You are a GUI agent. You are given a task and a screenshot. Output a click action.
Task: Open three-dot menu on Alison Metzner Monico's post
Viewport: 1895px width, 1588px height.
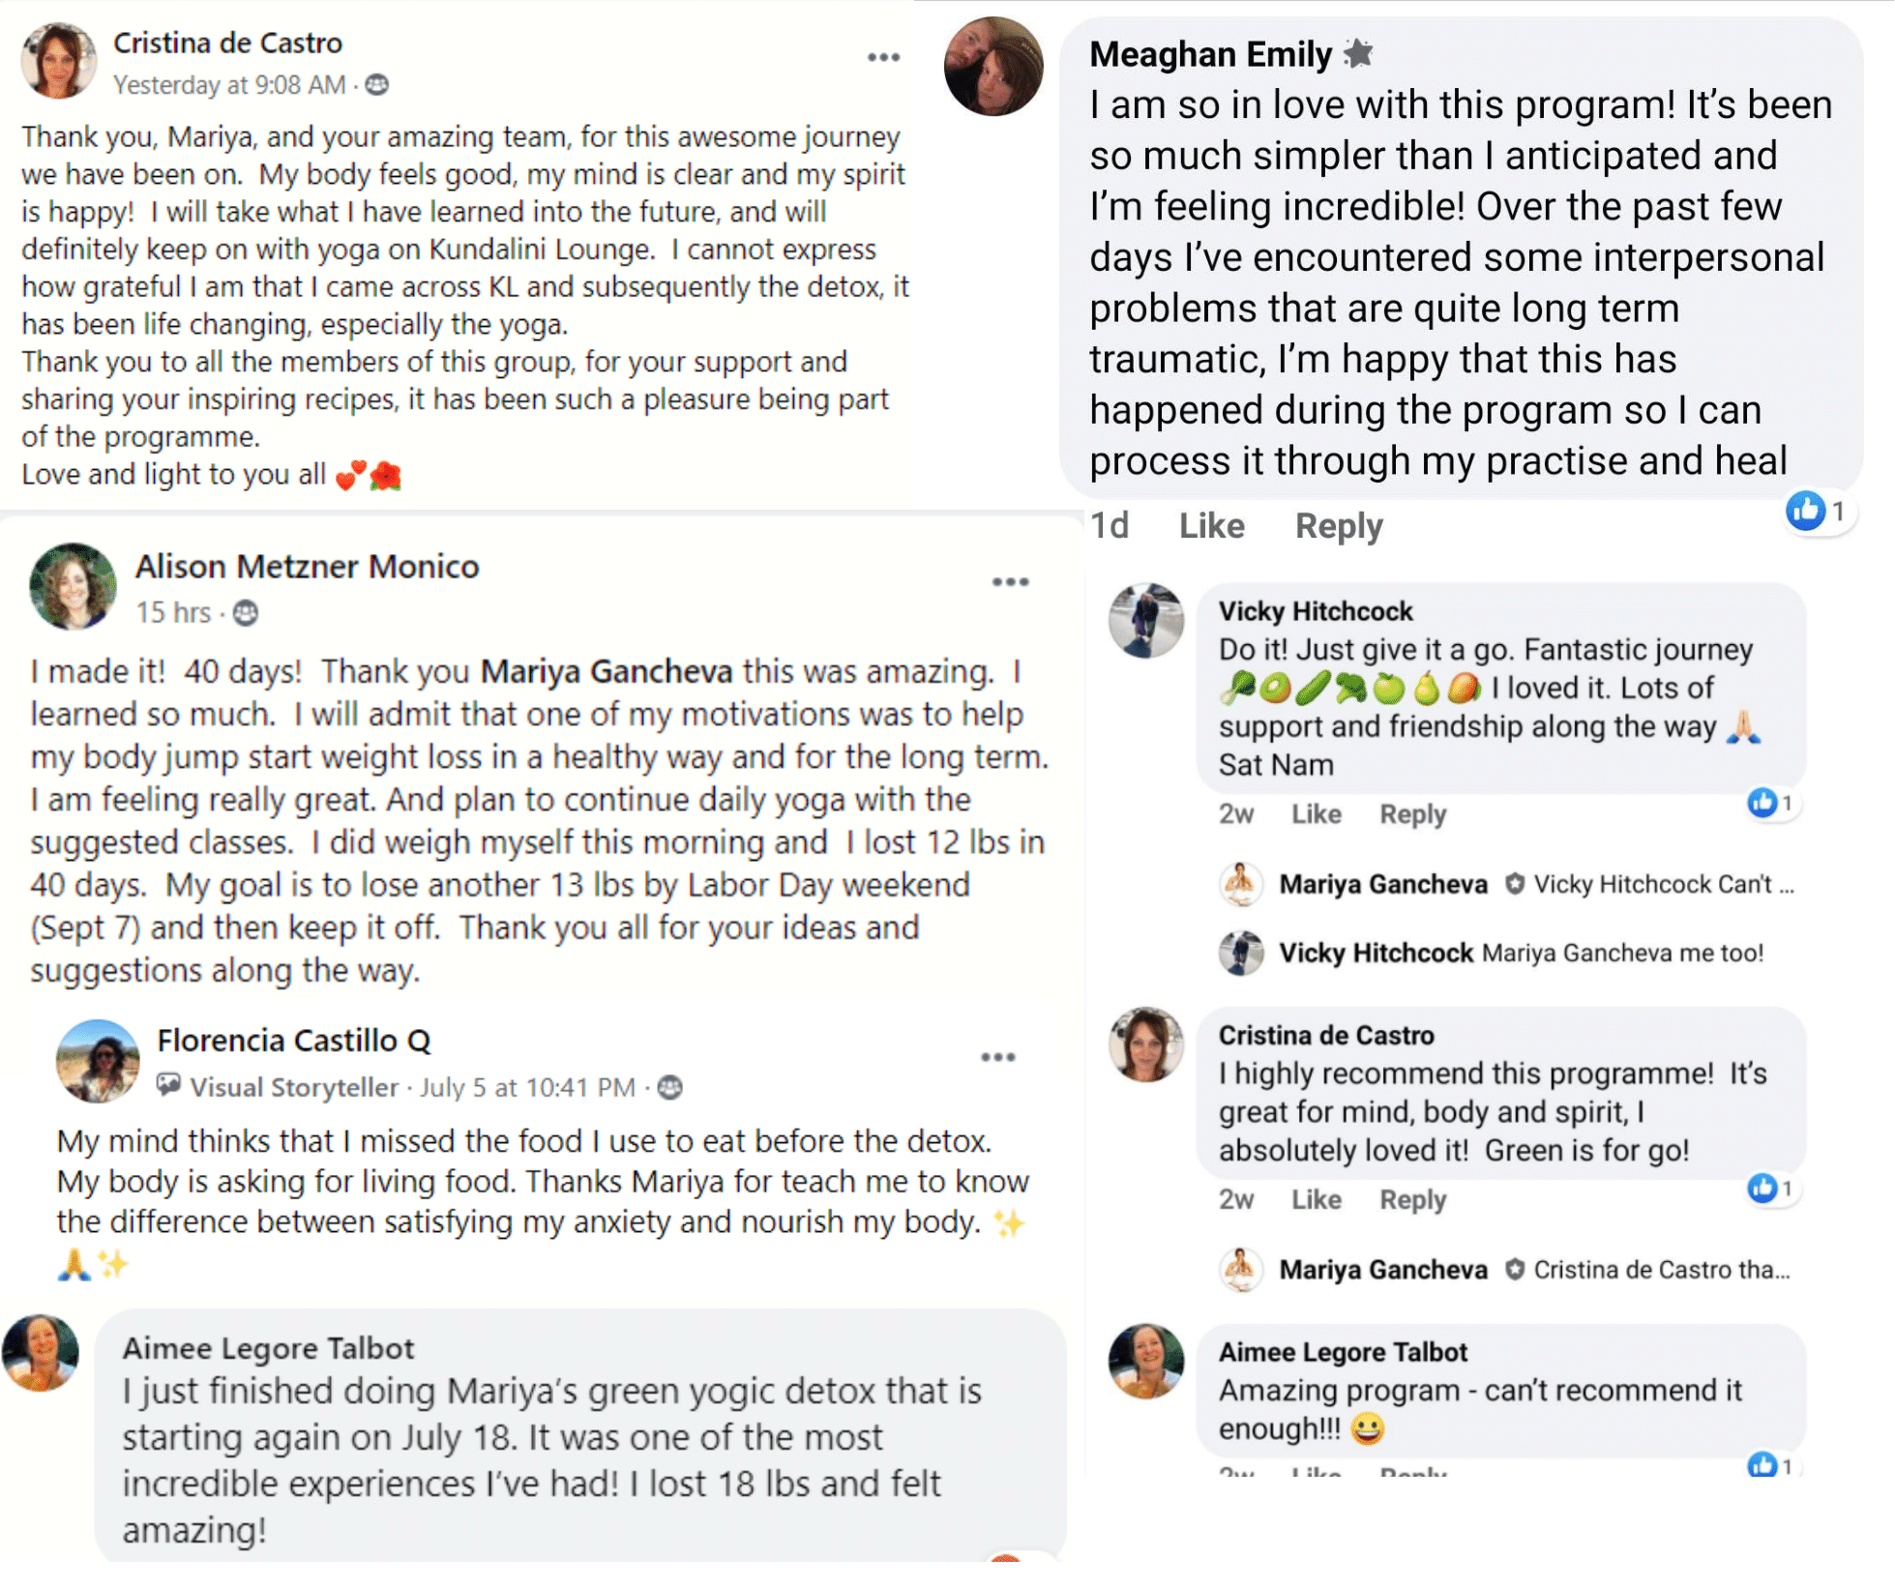point(1010,582)
